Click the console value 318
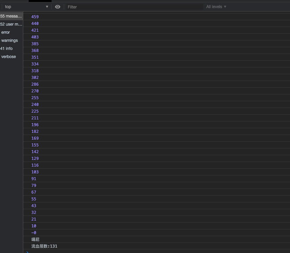The width and height of the screenshot is (290, 253). pyautogui.click(x=35, y=71)
